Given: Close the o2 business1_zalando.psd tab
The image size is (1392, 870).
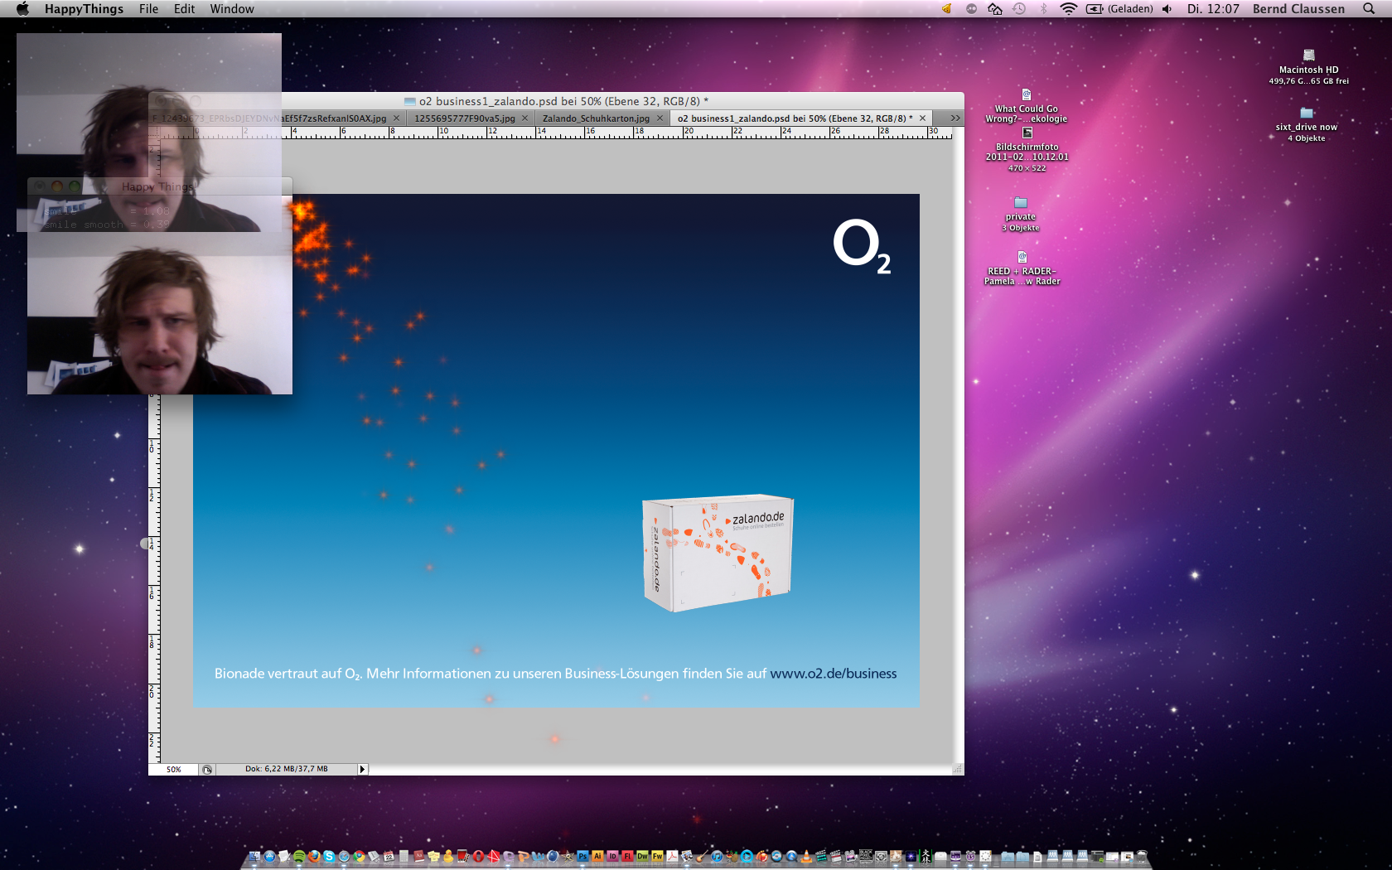Looking at the screenshot, I should 922,118.
